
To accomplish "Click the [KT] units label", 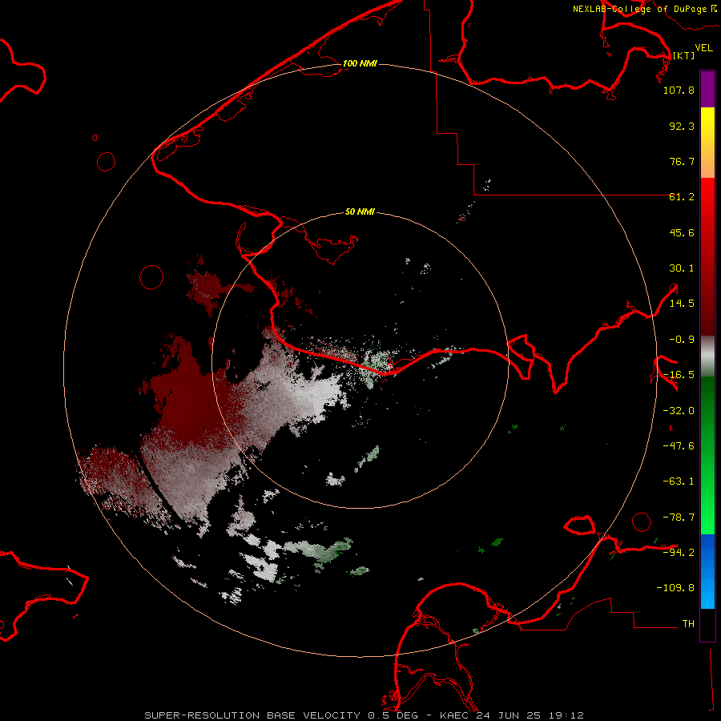I will (x=684, y=55).
